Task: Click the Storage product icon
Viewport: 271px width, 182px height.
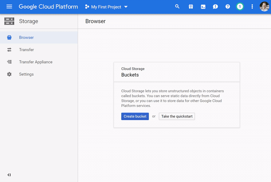Action: click(x=9, y=21)
